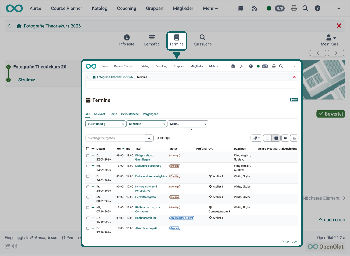The image size is (350, 256).
Task: Open the sort order dropdown in the Termine table
Action: 257,138
